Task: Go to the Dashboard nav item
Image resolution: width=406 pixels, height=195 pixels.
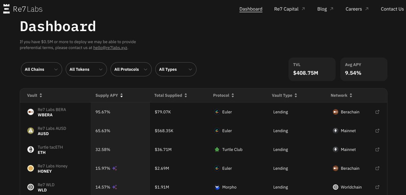Action: tap(251, 9)
